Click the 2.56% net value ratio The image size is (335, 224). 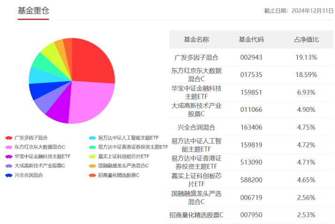click(306, 197)
